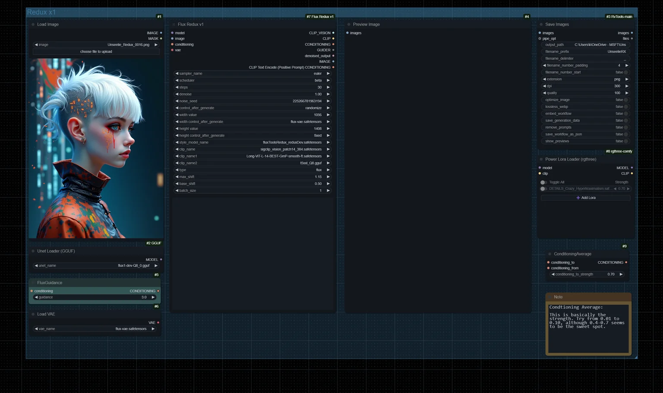Open the unet_name flux1-dev-Q8_0.gguf dropdown
Image resolution: width=663 pixels, height=393 pixels.
[x=96, y=266]
